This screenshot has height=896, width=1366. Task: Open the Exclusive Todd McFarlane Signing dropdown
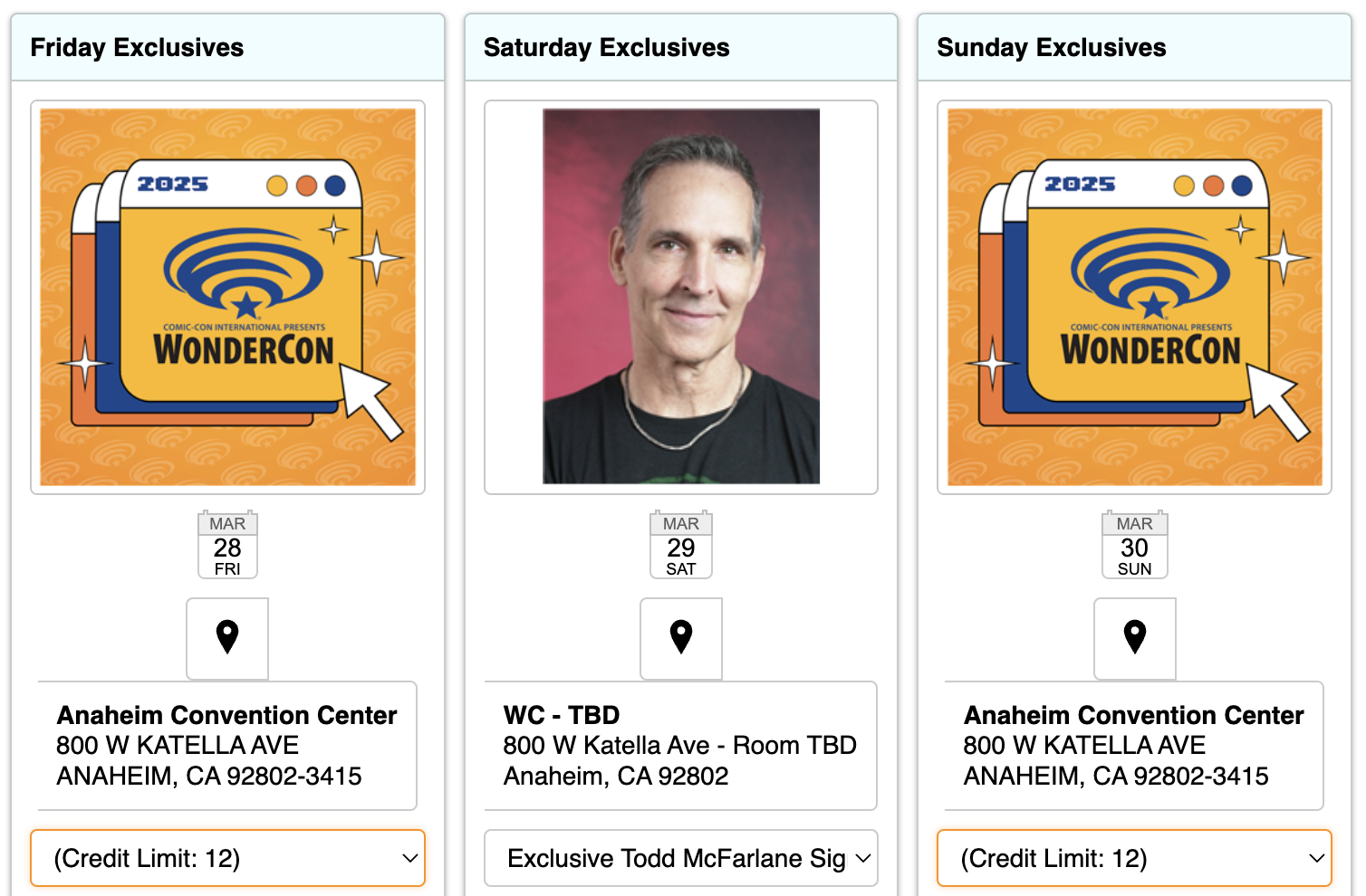[681, 858]
